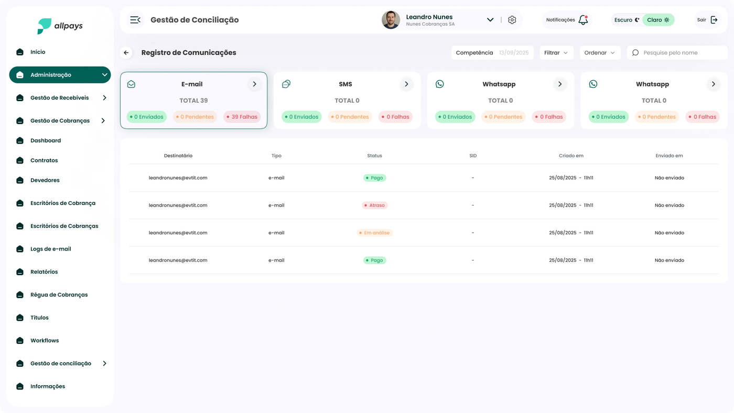Open Gestão de Recebíveis menu label
Viewport: 734px width, 413px height.
coord(59,98)
